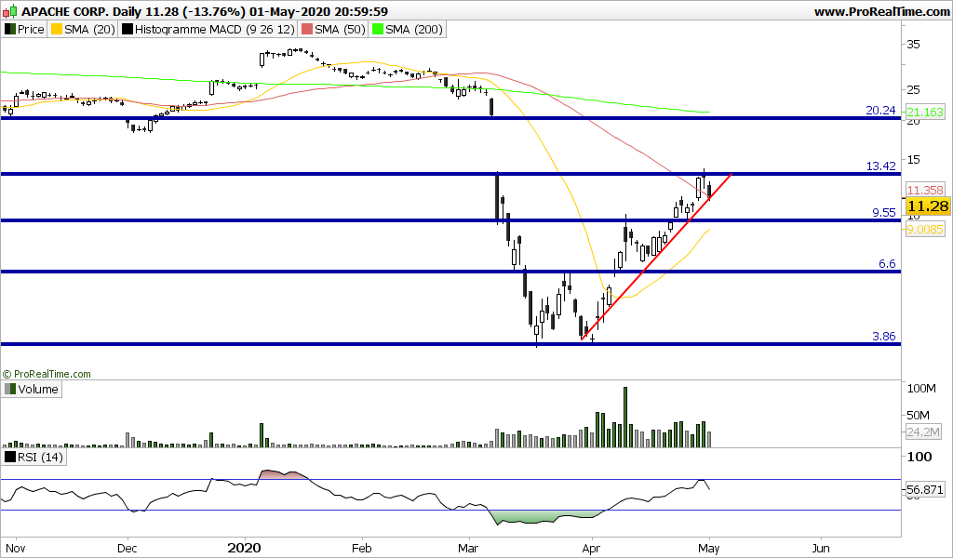Screen dimensions: 953x558
Task: Click the candlestick icon beside APACHE CORP. title
Action: (11, 11)
